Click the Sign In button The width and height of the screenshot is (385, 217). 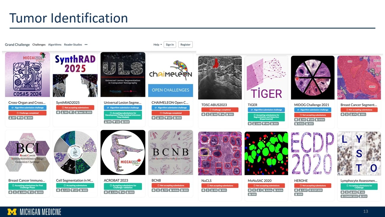(170, 45)
